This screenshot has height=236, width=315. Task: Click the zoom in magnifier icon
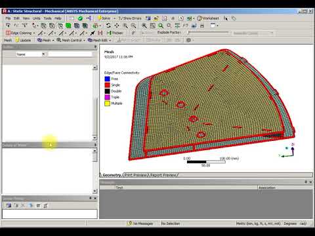pos(125,26)
